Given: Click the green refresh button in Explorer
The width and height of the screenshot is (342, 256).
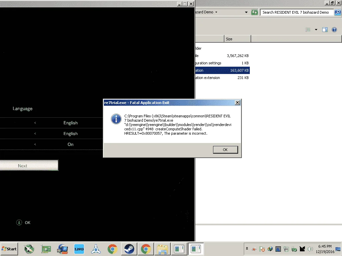Looking at the screenshot, I should point(254,12).
